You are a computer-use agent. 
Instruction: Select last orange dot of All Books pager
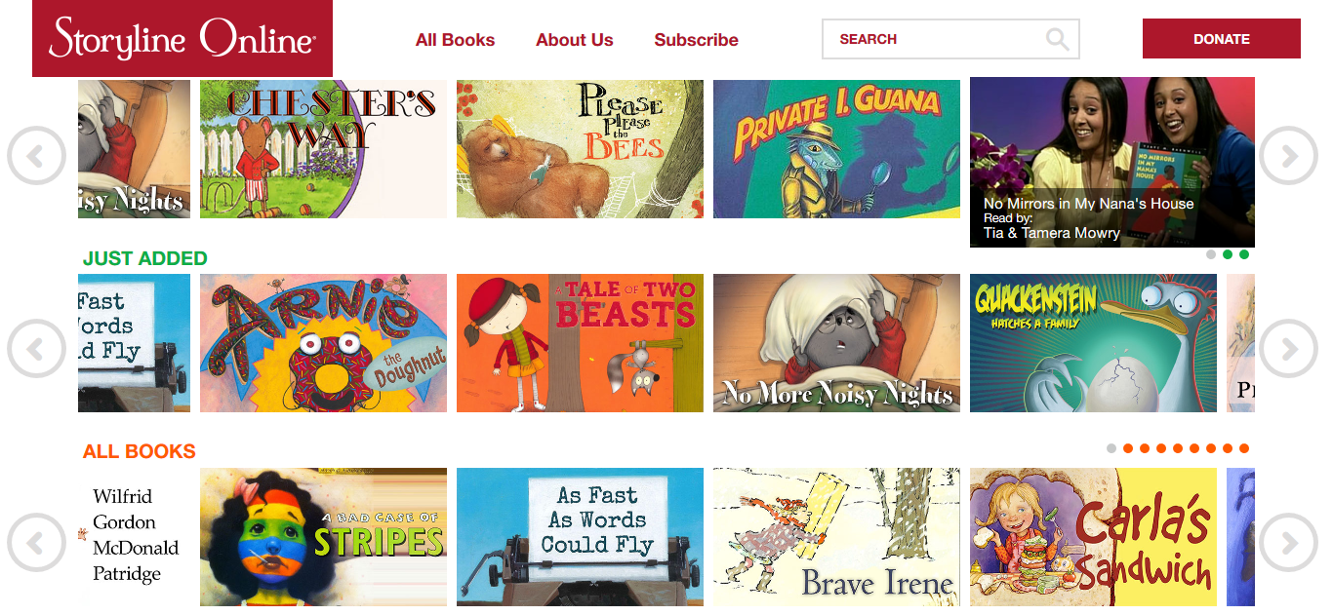click(x=1244, y=448)
